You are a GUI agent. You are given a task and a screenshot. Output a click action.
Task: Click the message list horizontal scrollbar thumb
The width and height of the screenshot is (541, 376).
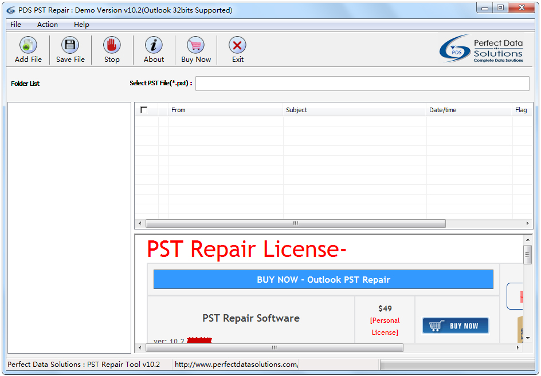[295, 223]
